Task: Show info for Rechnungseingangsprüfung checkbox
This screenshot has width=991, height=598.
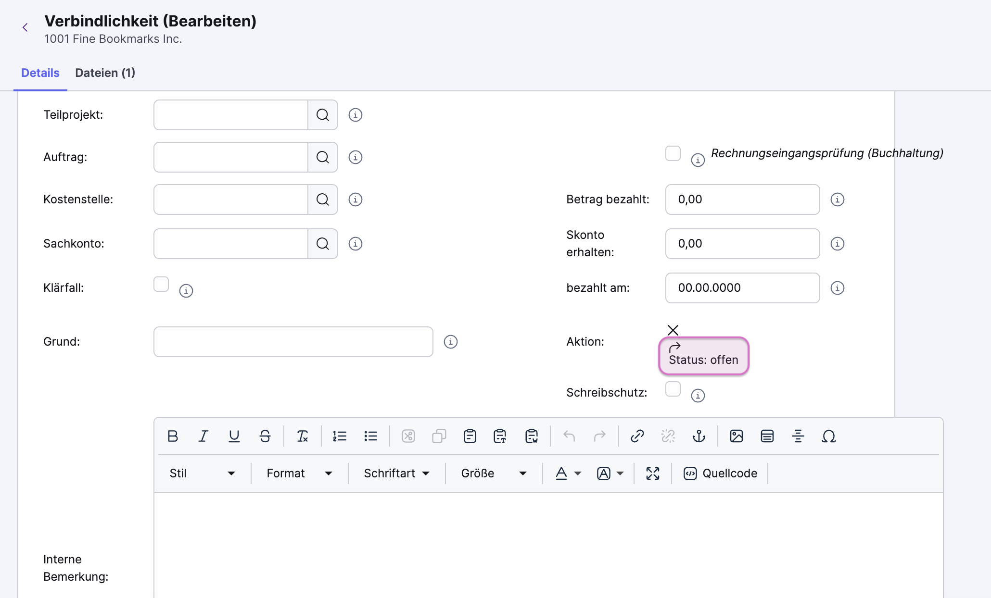Action: click(698, 160)
